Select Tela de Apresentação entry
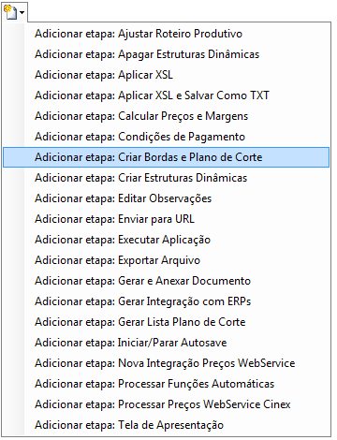 pos(166,425)
